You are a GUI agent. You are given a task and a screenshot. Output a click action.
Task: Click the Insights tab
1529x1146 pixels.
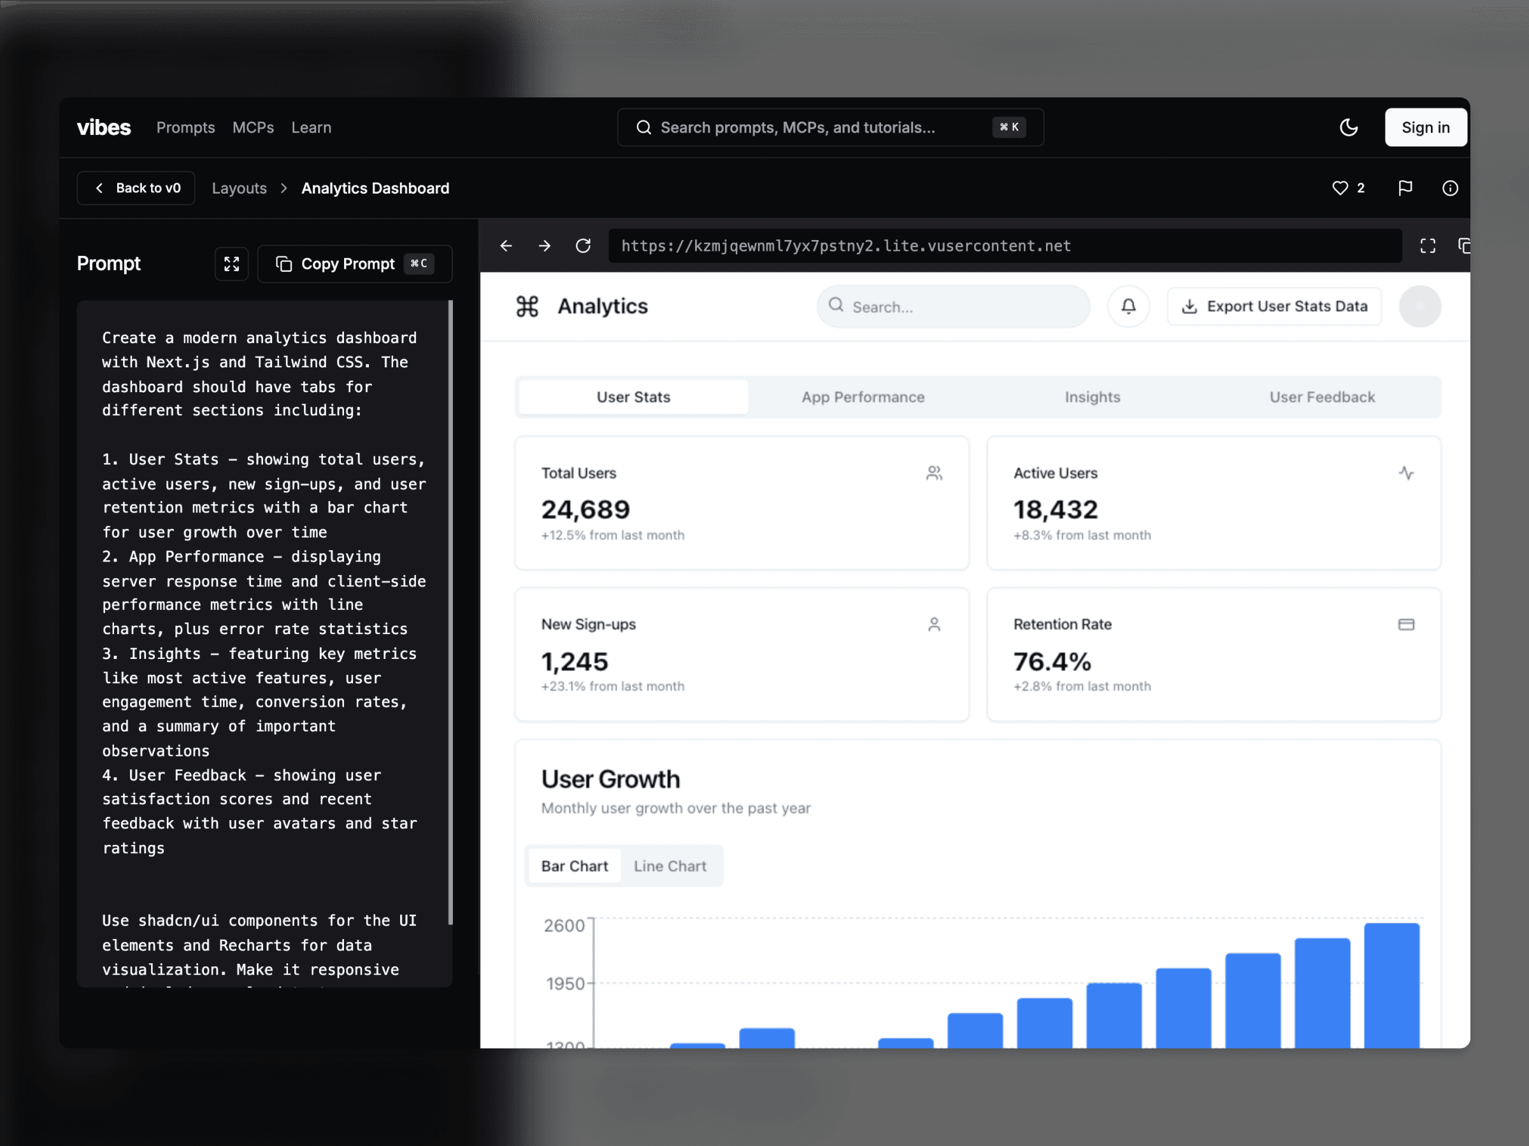pyautogui.click(x=1092, y=397)
